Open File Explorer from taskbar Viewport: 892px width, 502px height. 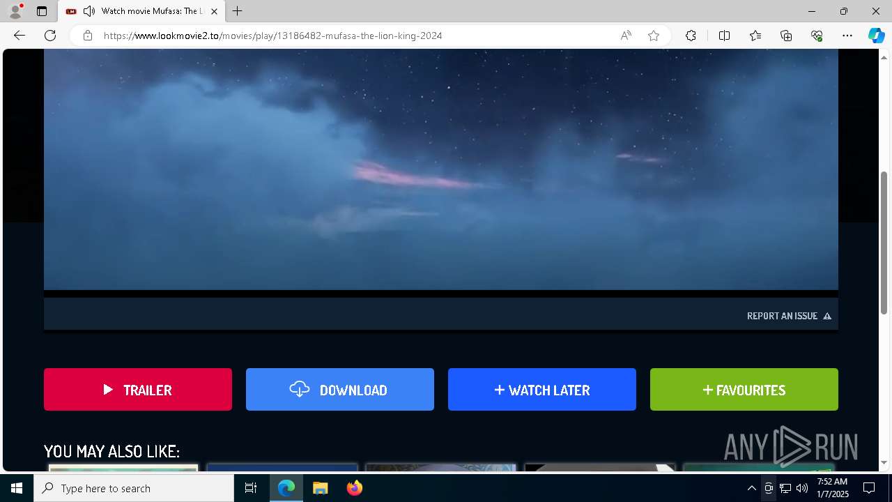point(320,488)
